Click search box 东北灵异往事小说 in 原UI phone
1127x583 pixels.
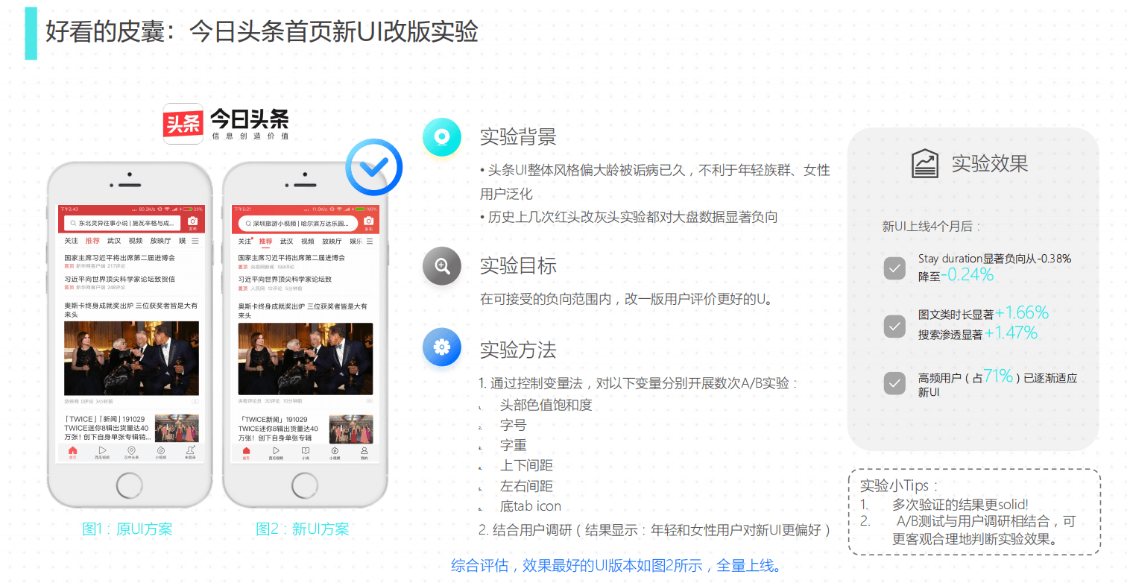click(122, 222)
